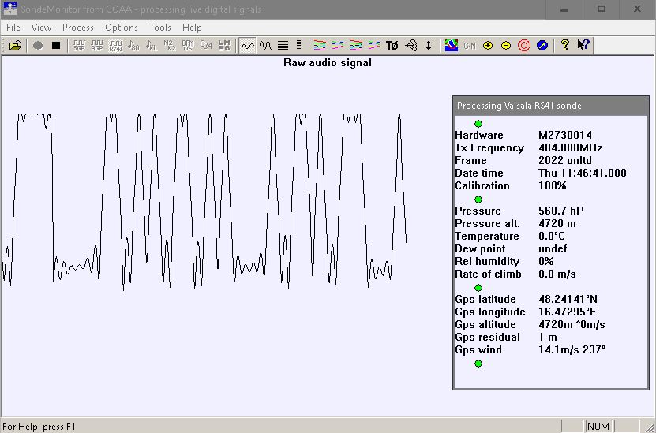Open the Process menu
Viewport: 656px width, 433px height.
point(78,28)
